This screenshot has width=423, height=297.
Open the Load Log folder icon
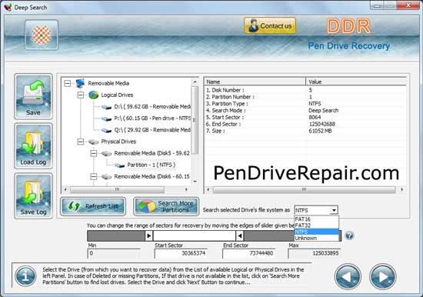coord(33,146)
